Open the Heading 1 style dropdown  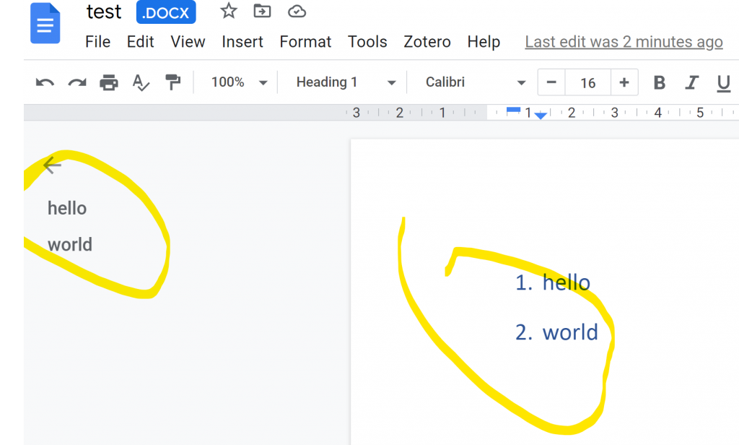[346, 82]
